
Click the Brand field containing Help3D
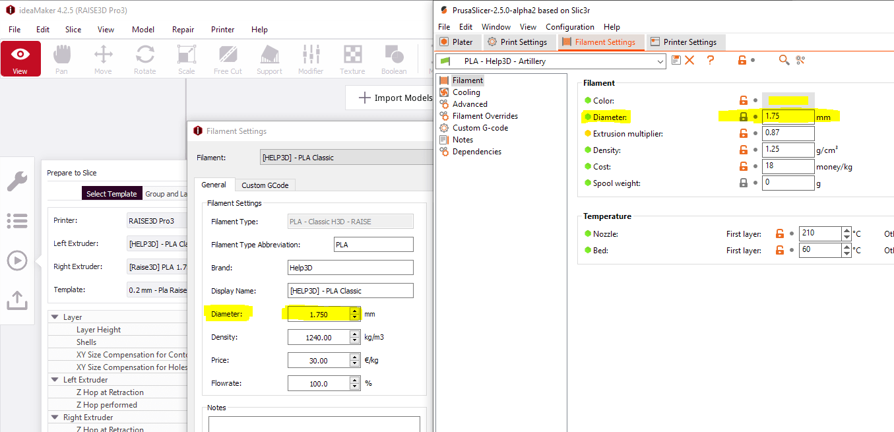[x=350, y=268]
